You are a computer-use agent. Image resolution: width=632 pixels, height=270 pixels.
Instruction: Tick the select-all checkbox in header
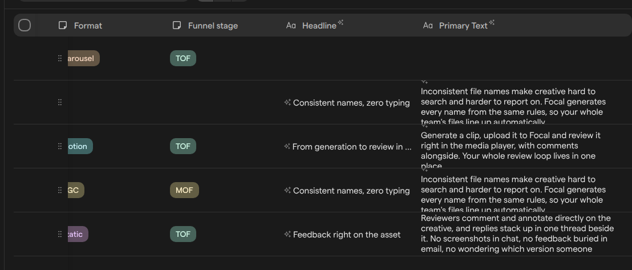[x=25, y=26]
